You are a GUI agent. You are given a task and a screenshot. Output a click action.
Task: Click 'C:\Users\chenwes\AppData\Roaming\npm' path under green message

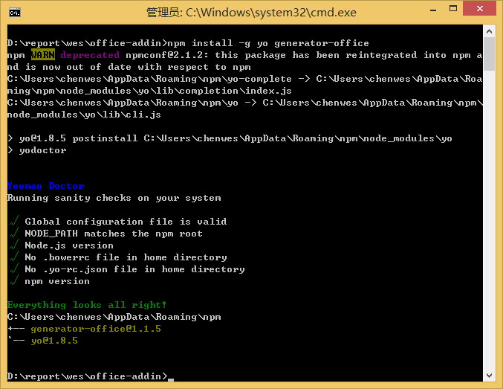[114, 317]
